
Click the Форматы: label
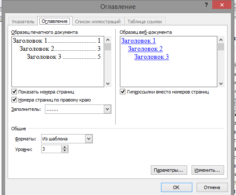pyautogui.click(x=25, y=139)
